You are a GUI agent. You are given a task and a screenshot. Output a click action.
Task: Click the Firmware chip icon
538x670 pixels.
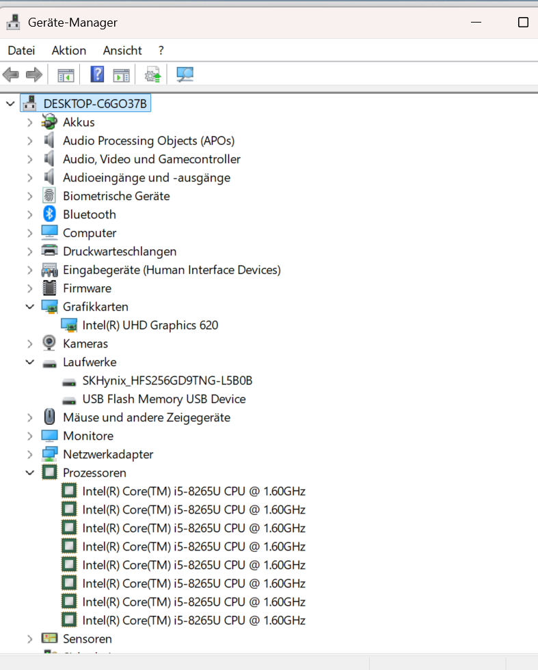click(x=49, y=288)
